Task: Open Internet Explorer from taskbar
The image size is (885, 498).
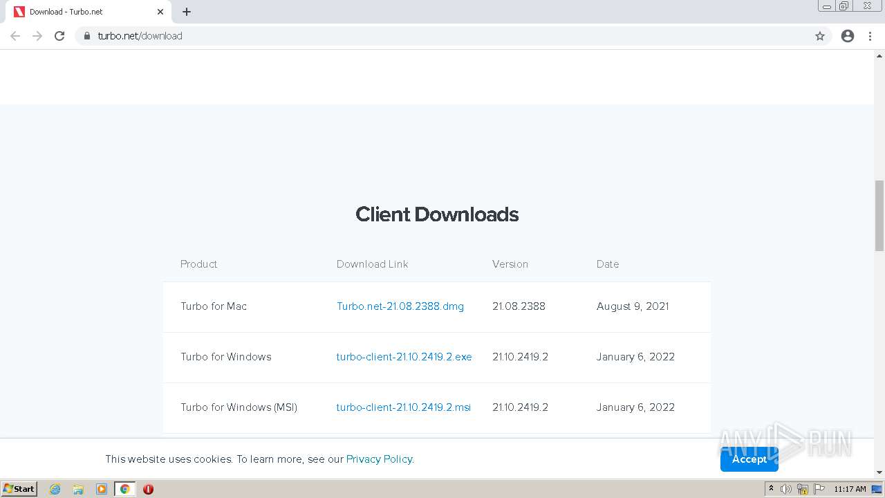Action: (x=55, y=489)
